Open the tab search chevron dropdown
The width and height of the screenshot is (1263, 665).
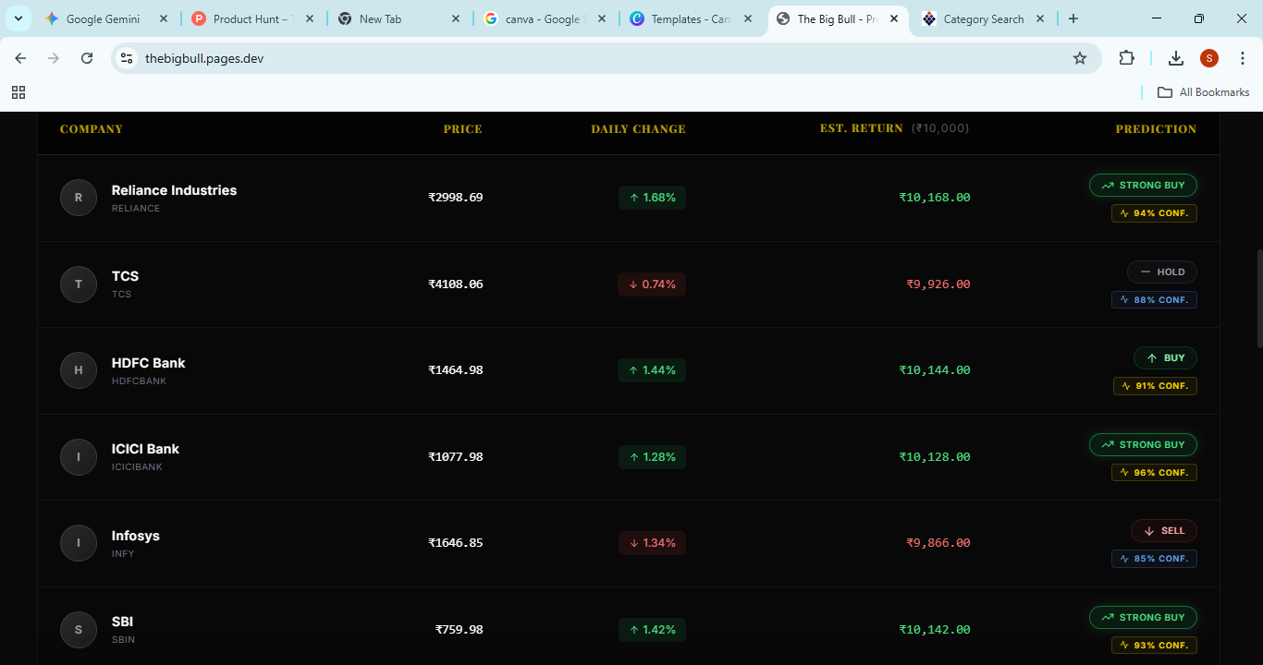18,18
